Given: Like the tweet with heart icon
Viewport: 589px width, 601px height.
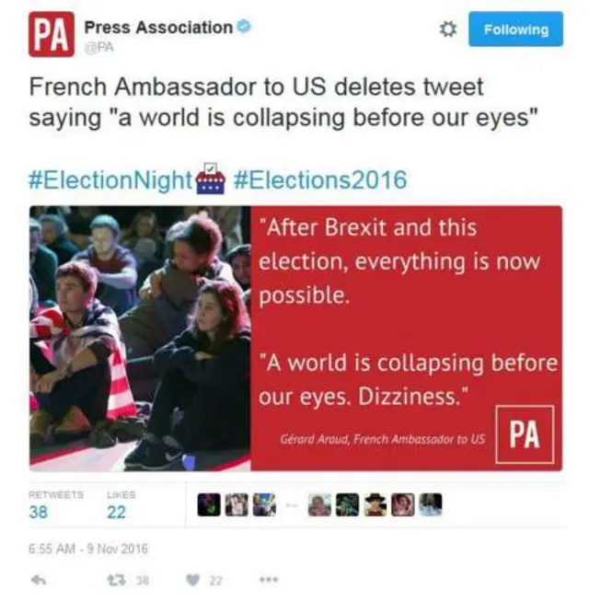Looking at the screenshot, I should pyautogui.click(x=192, y=581).
